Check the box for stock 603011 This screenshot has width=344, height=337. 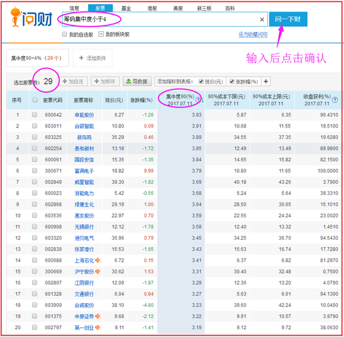[x=34, y=126]
